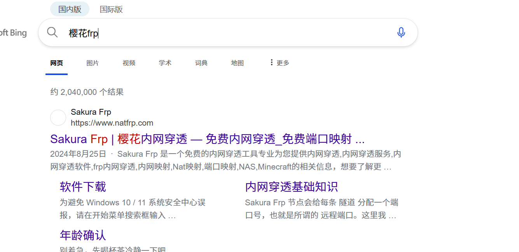Open the https://www.natfrp.com URL
The image size is (519, 252).
112,123
